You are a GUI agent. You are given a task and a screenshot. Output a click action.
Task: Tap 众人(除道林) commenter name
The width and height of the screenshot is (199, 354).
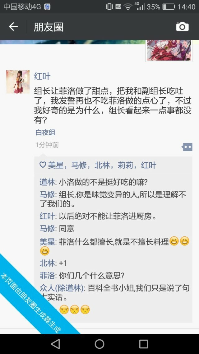(62, 288)
